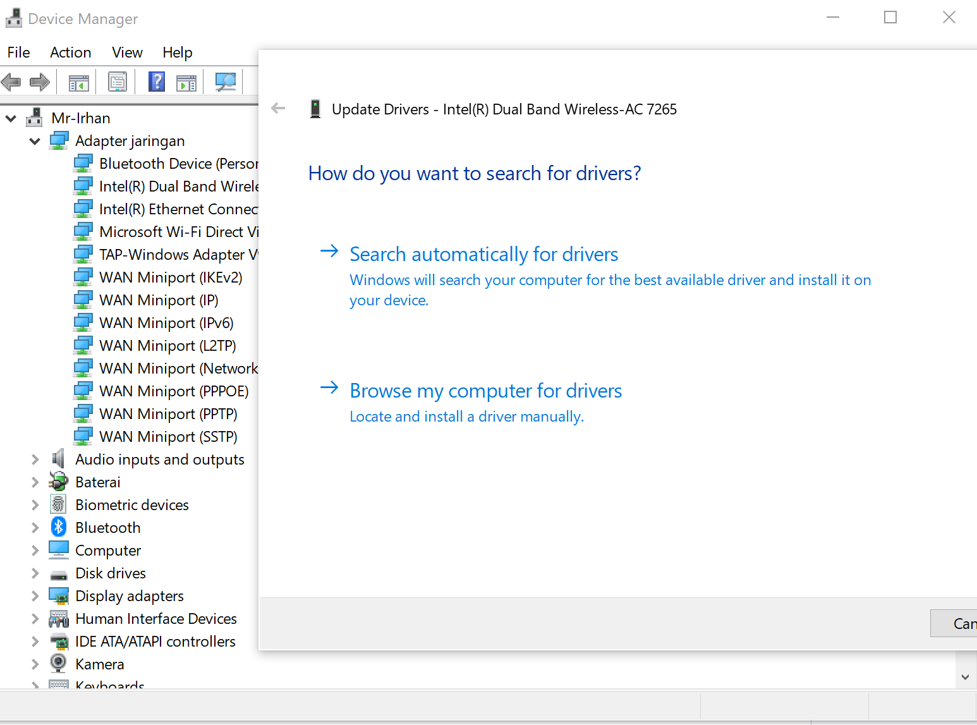Expand the Baterai category
This screenshot has height=725, width=977.
35,482
